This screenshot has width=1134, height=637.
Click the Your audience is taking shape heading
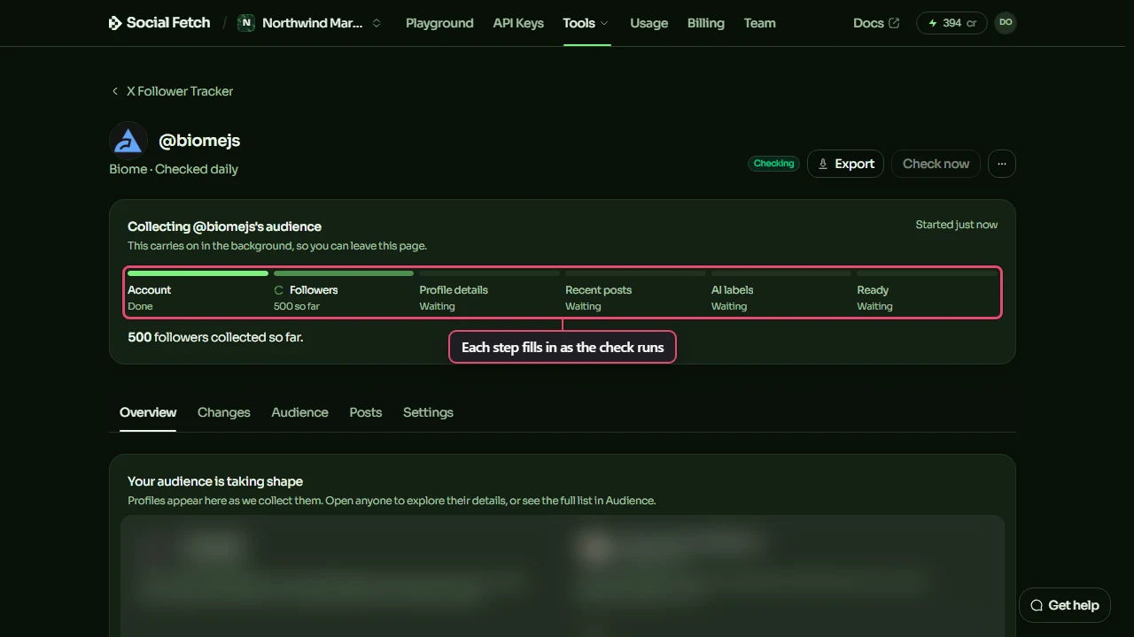pos(215,481)
